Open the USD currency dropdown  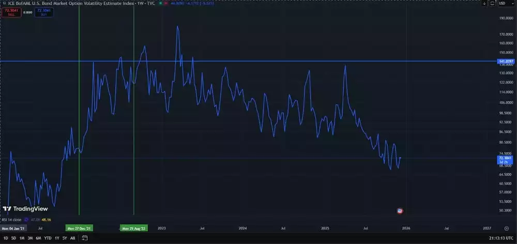coord(502,3)
